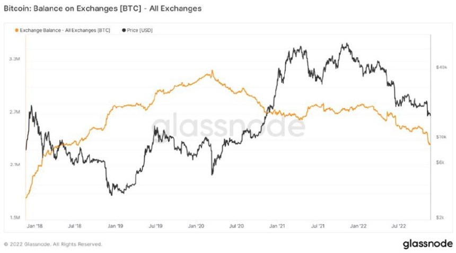Image resolution: width=456 pixels, height=253 pixels.
Task: Click the black Price legend dot
Action: [x=124, y=31]
